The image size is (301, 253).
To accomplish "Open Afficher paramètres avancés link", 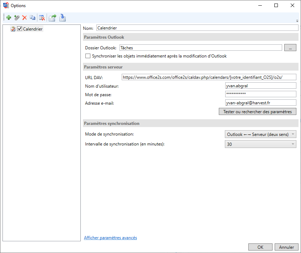I will [110, 238].
